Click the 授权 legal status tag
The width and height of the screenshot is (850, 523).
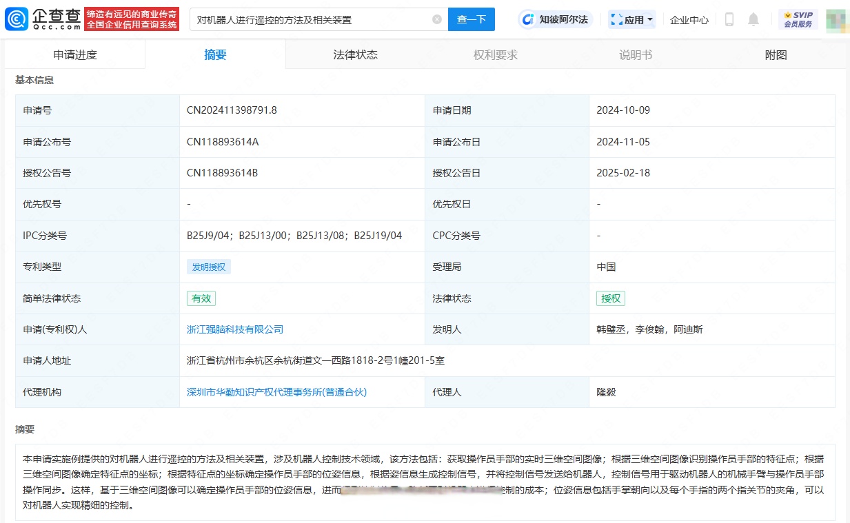[611, 298]
